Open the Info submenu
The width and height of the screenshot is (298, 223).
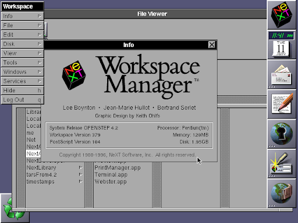(22, 16)
